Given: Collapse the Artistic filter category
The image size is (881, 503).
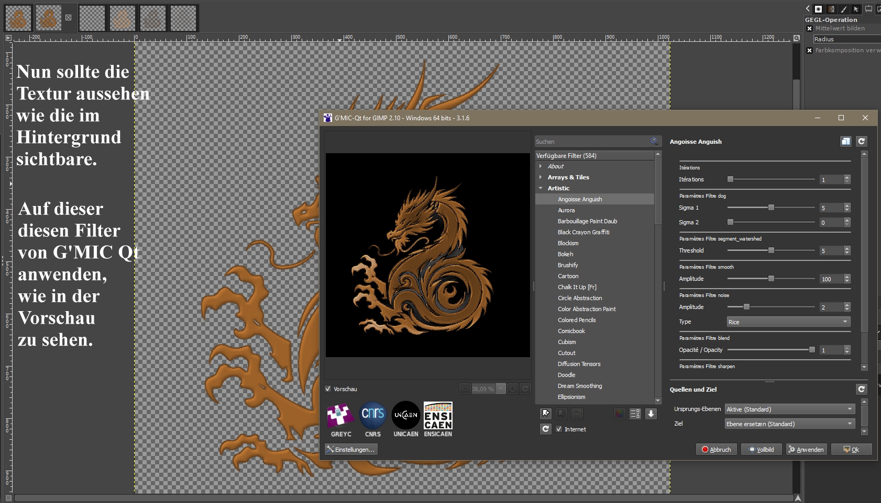Looking at the screenshot, I should pos(541,188).
